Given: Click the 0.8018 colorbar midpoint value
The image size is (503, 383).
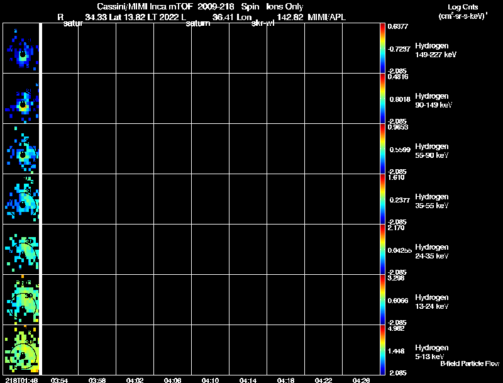Looking at the screenshot, I should point(400,99).
